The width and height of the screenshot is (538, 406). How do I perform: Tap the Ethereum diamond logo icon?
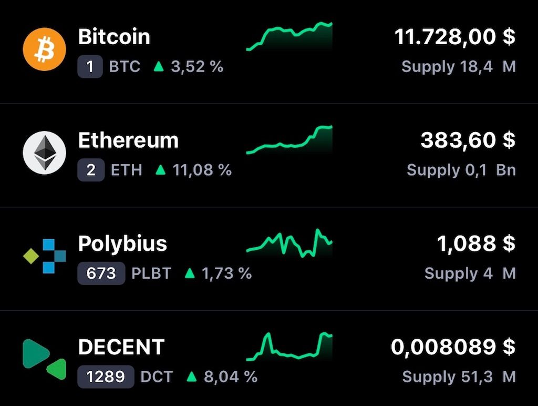tap(44, 153)
